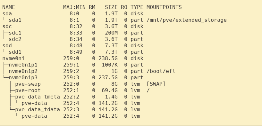Screen dimensions: 262x126
Task: Click the /boot/efi mount point text
Action: pos(161,71)
